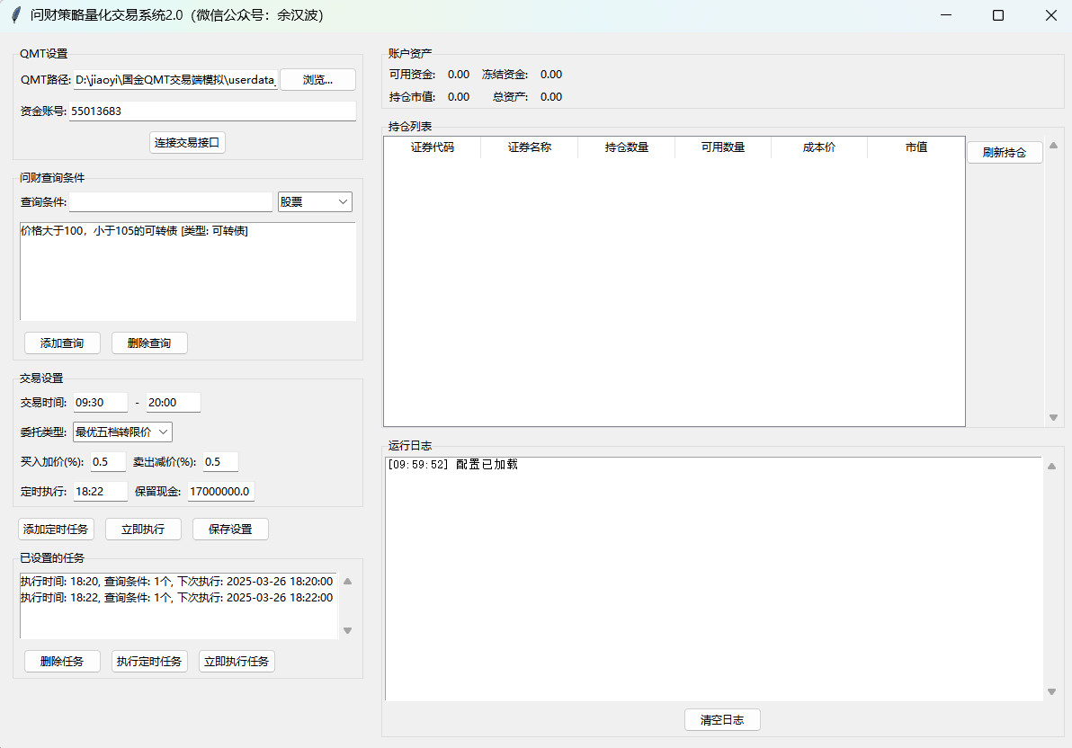
Task: Click the 浏览... browse button
Action: [x=317, y=80]
